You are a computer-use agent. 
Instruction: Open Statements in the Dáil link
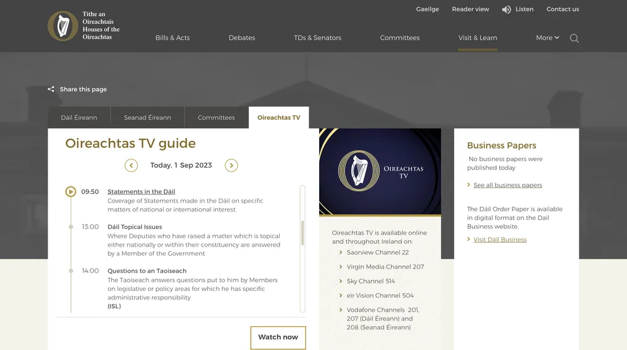tap(141, 191)
